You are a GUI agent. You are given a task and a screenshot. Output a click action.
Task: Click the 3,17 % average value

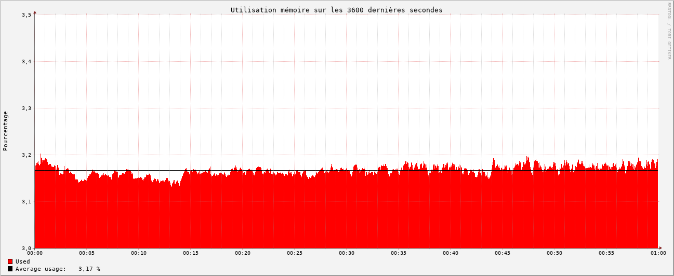pos(89,269)
